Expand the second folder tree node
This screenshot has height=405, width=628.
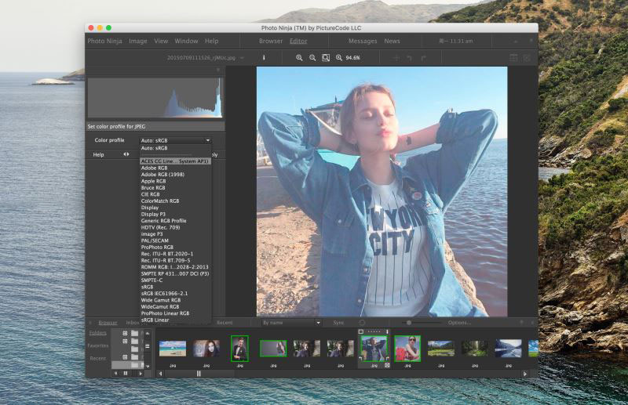tap(125, 341)
